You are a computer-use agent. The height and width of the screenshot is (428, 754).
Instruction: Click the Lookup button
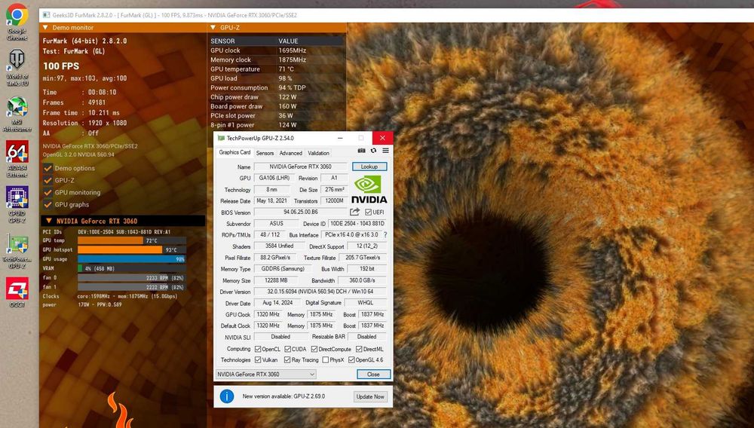pos(369,167)
